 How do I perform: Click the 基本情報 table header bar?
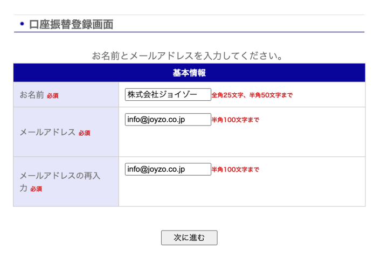click(189, 73)
